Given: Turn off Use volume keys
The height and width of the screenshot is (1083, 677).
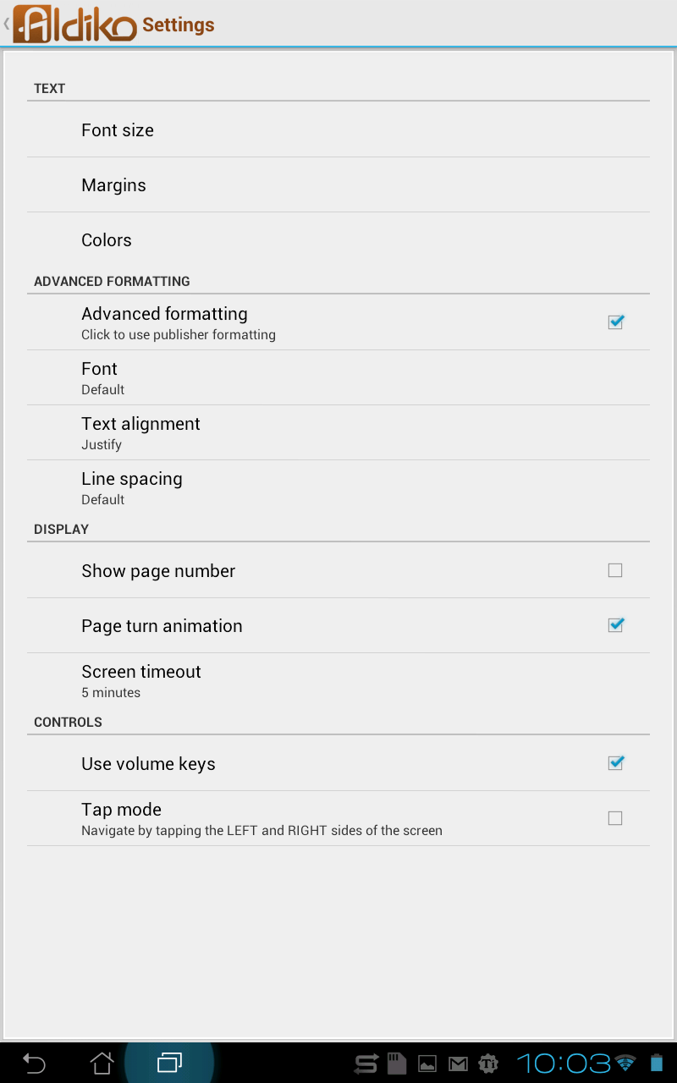Looking at the screenshot, I should pyautogui.click(x=615, y=763).
